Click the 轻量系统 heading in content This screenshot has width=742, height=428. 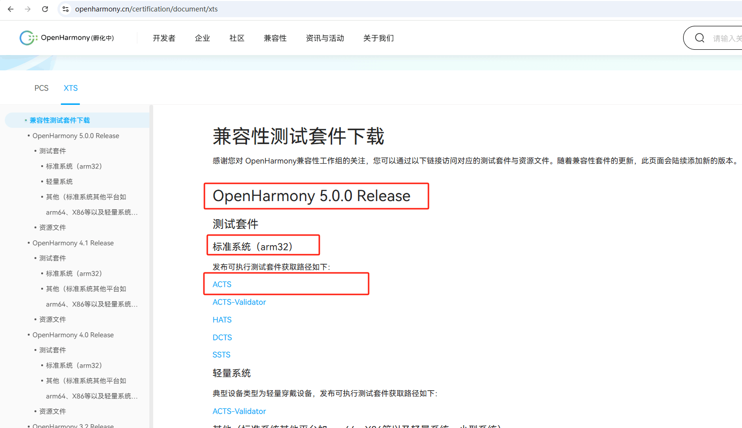click(x=232, y=373)
